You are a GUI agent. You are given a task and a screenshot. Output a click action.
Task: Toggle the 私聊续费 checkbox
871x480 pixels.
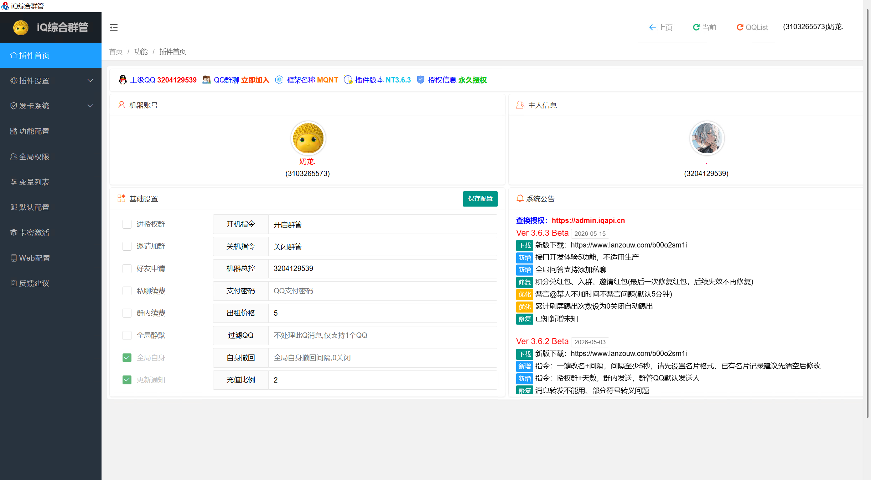[127, 291]
